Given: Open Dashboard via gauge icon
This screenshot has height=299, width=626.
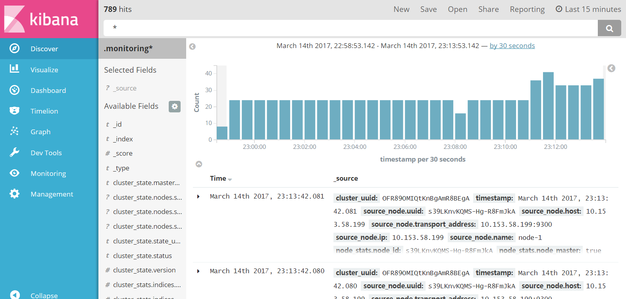Looking at the screenshot, I should (x=14, y=90).
